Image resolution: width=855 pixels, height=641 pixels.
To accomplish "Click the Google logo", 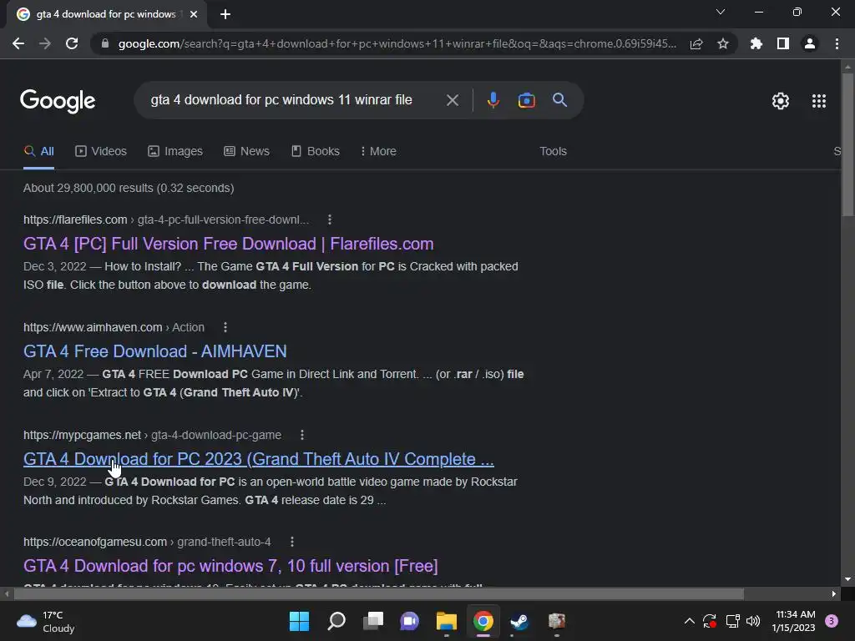I will 58,101.
